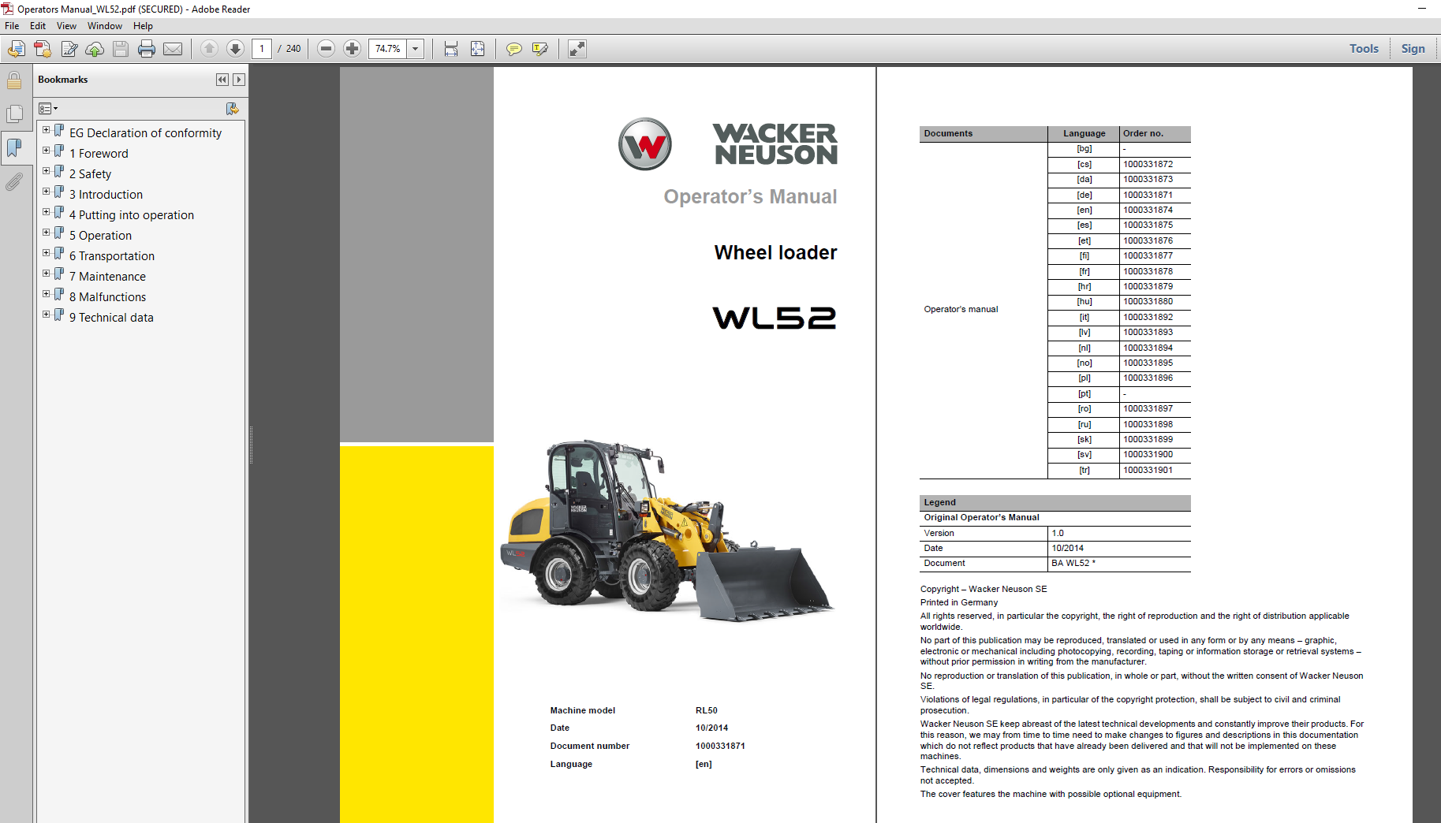Click the document number 1000331871 on cover

coord(720,746)
